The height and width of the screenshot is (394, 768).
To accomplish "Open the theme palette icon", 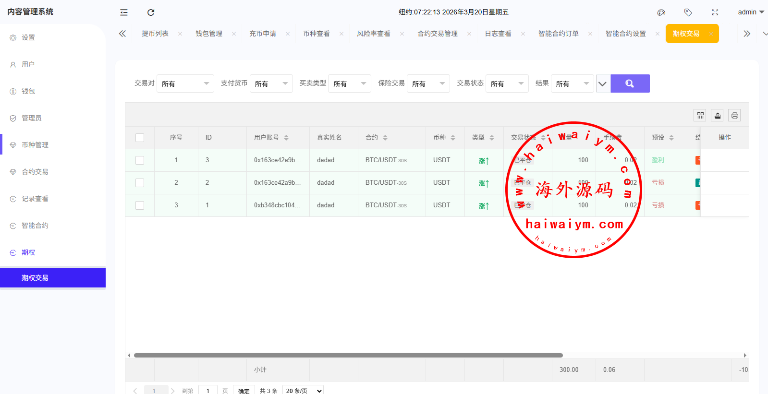I will click(661, 12).
